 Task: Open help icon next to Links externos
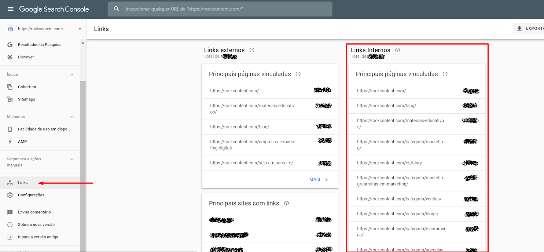252,50
